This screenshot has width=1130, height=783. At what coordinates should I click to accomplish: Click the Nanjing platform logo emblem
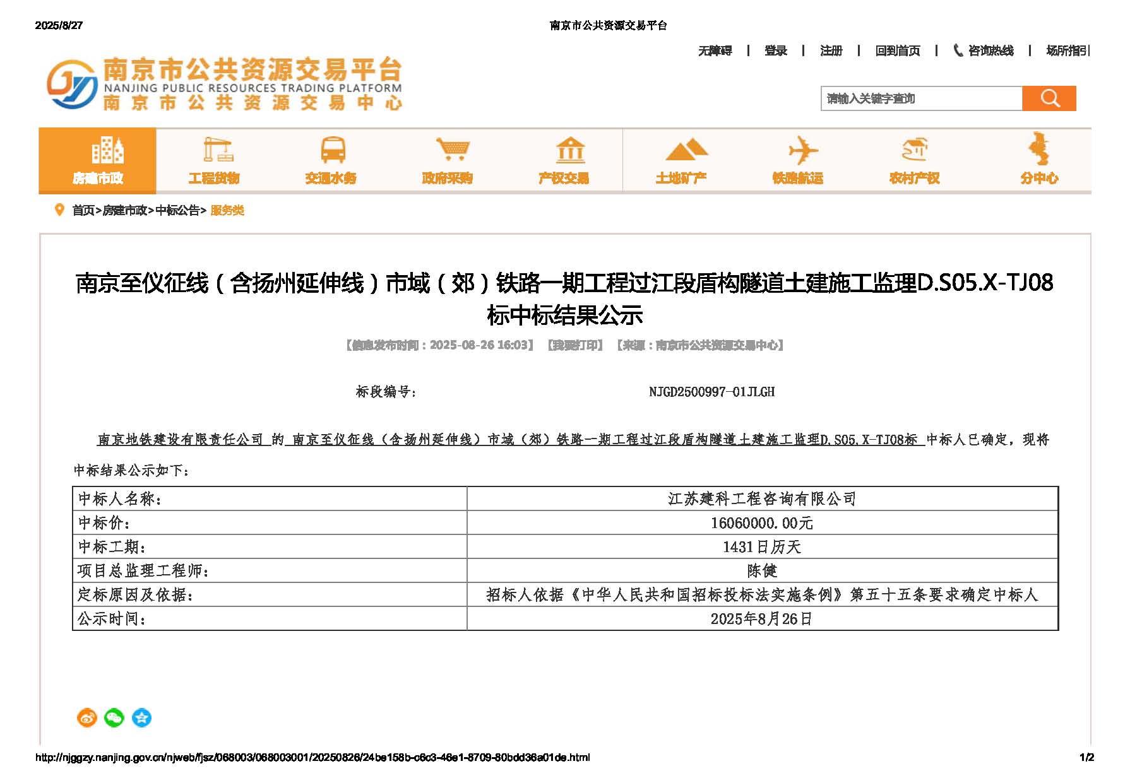(x=73, y=85)
